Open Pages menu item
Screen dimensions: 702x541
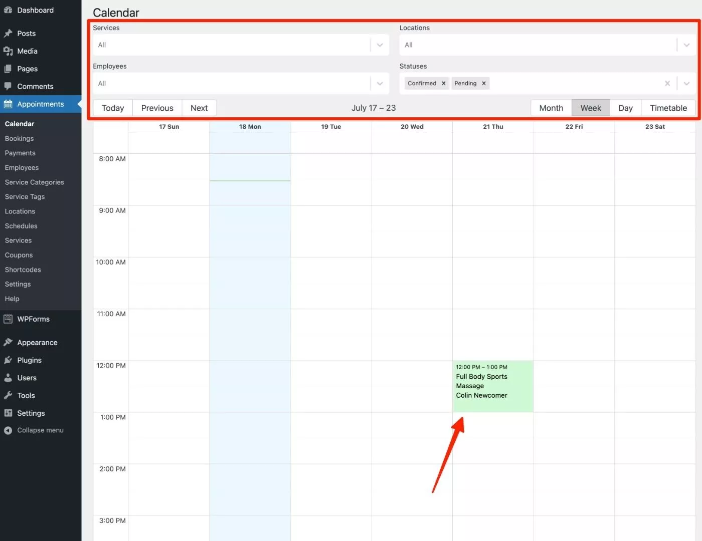41,69
